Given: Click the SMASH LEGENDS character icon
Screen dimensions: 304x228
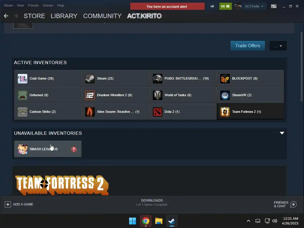Looking at the screenshot, I should click(23, 149).
